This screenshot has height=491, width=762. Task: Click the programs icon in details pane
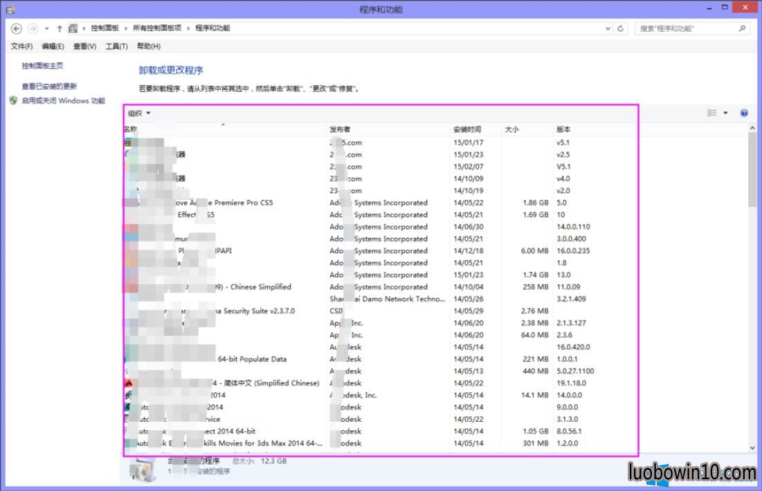pyautogui.click(x=143, y=469)
